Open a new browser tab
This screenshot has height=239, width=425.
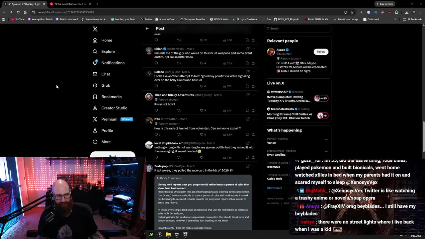click(97, 4)
